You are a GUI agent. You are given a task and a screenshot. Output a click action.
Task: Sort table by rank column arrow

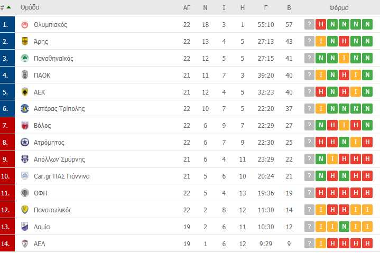pyautogui.click(x=8, y=8)
